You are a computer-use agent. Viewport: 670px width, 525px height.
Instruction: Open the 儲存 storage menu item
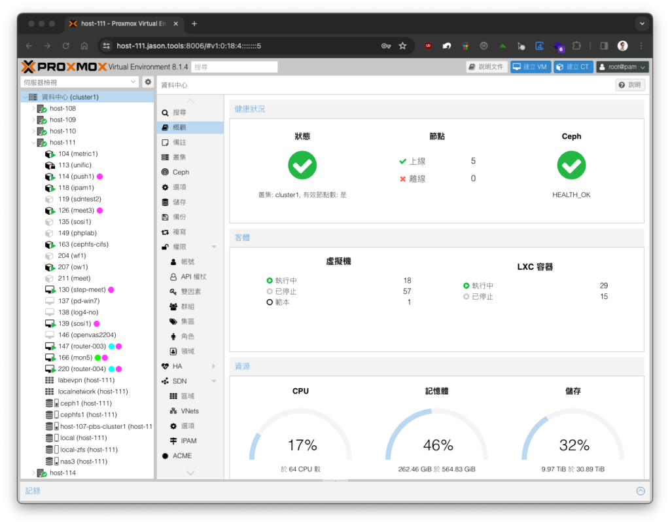[x=190, y=202]
